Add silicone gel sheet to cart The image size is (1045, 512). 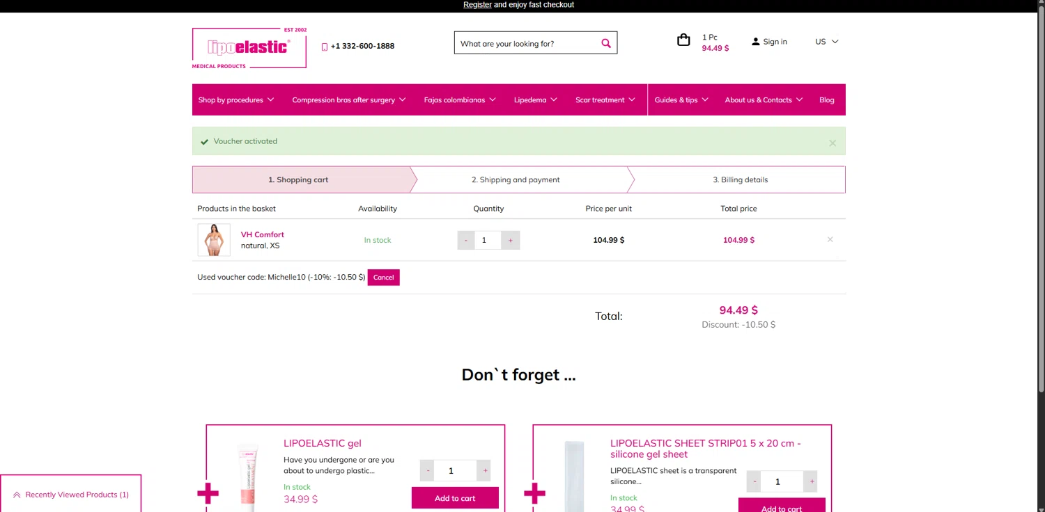[782, 505]
